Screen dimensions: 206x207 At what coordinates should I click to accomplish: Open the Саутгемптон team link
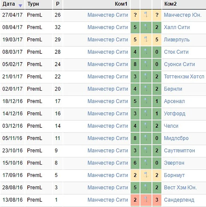coord(179,150)
